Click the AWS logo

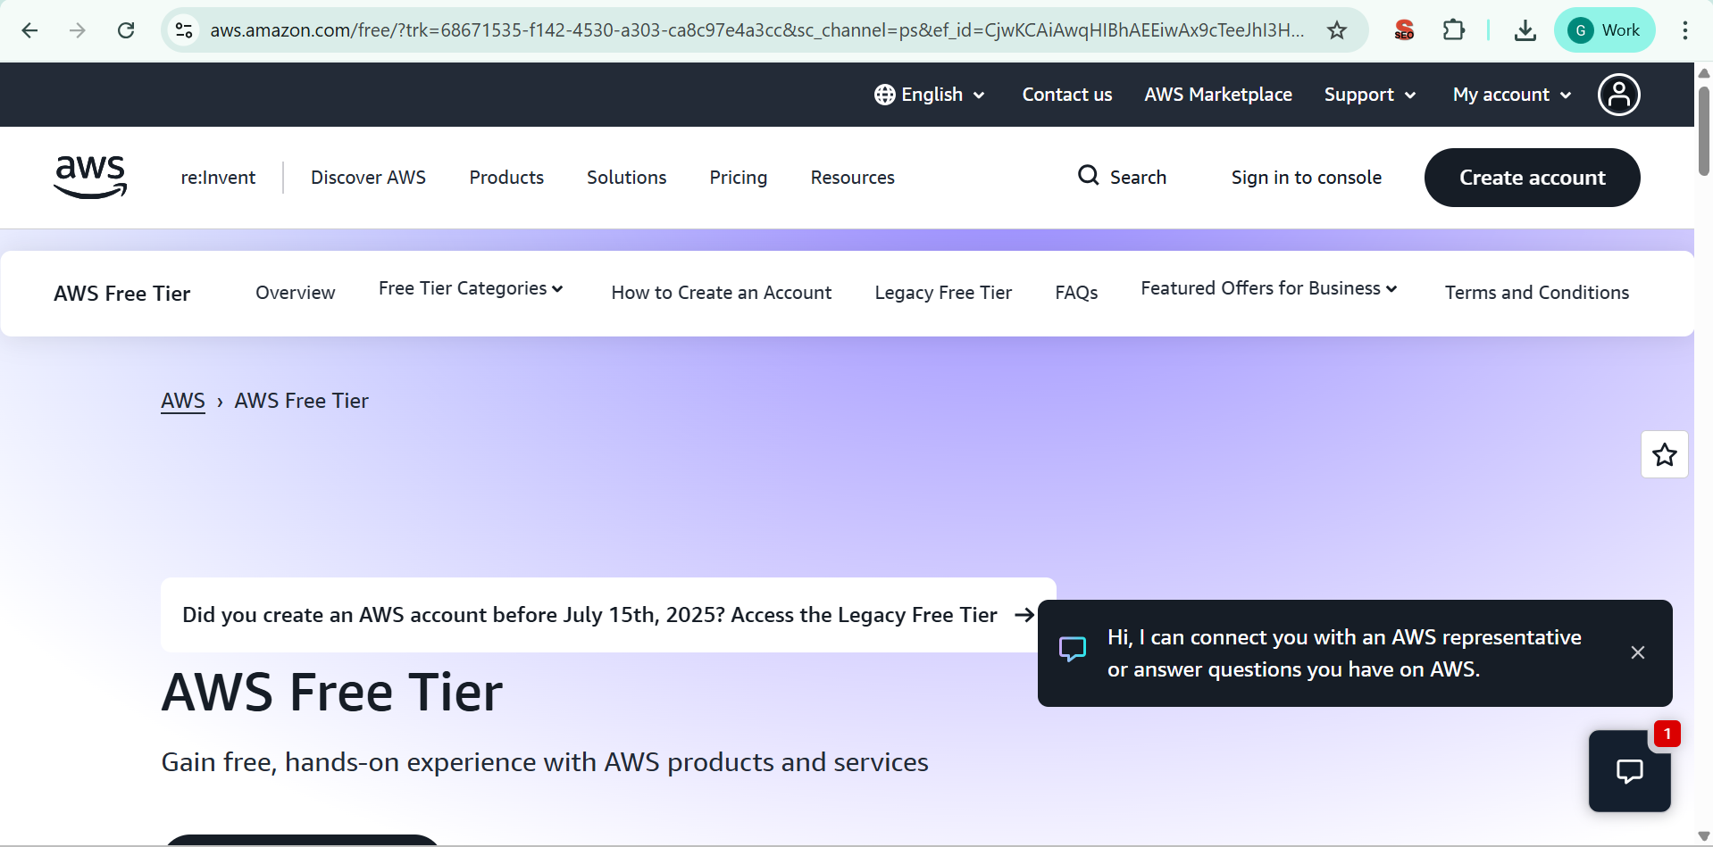(x=89, y=177)
